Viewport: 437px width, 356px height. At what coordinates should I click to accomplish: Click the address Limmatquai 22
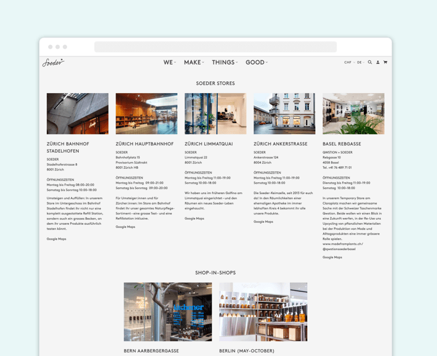(196, 157)
